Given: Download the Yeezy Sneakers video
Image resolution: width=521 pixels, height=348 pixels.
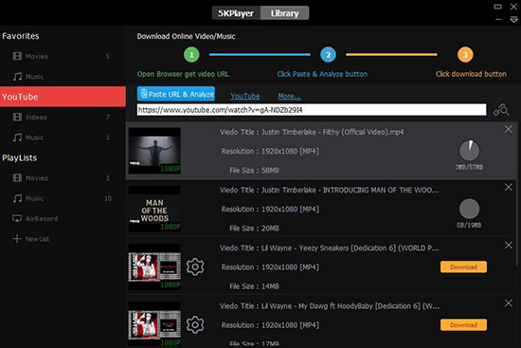Looking at the screenshot, I should pyautogui.click(x=463, y=266).
